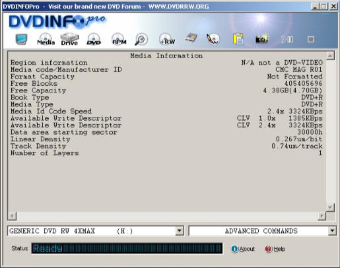Expand the GENERIC DVD RW drive dropdown
The image size is (340, 268).
(180, 231)
